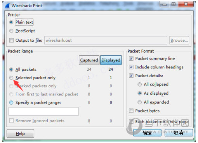Select the As displayed radio button
This screenshot has height=143, width=198.
pyautogui.click(x=139, y=93)
